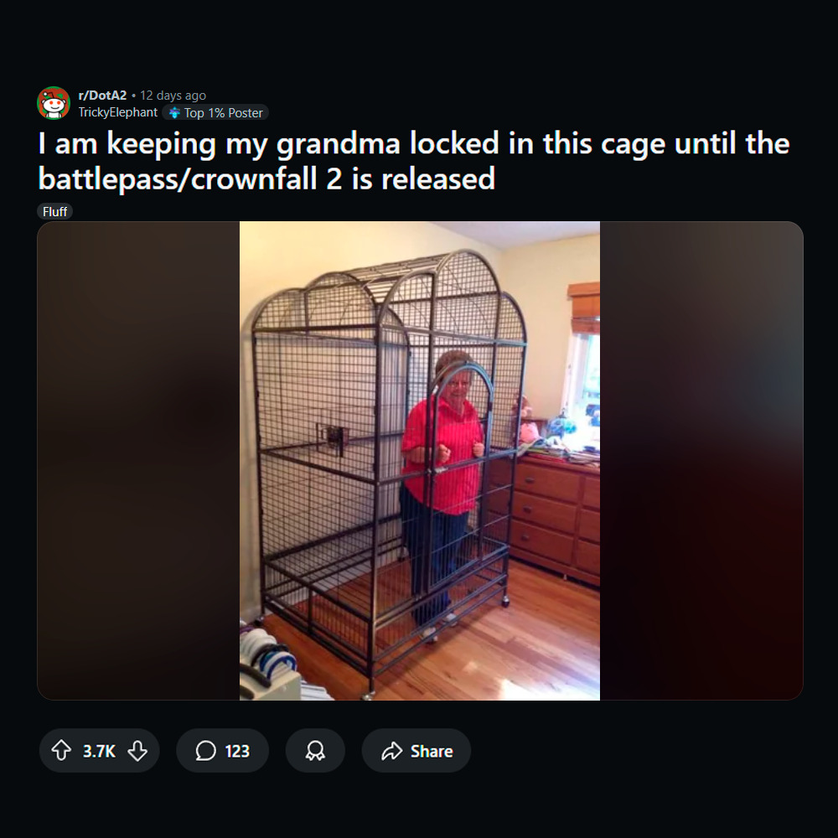
Task: Click the r/DotA2 subreddit avatar icon
Action: (54, 103)
